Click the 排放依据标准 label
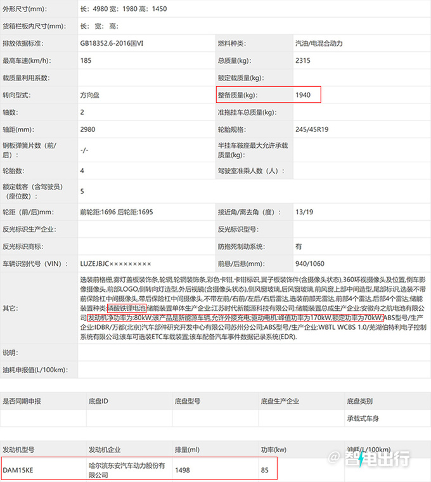This screenshot has width=431, height=482. [x=23, y=43]
